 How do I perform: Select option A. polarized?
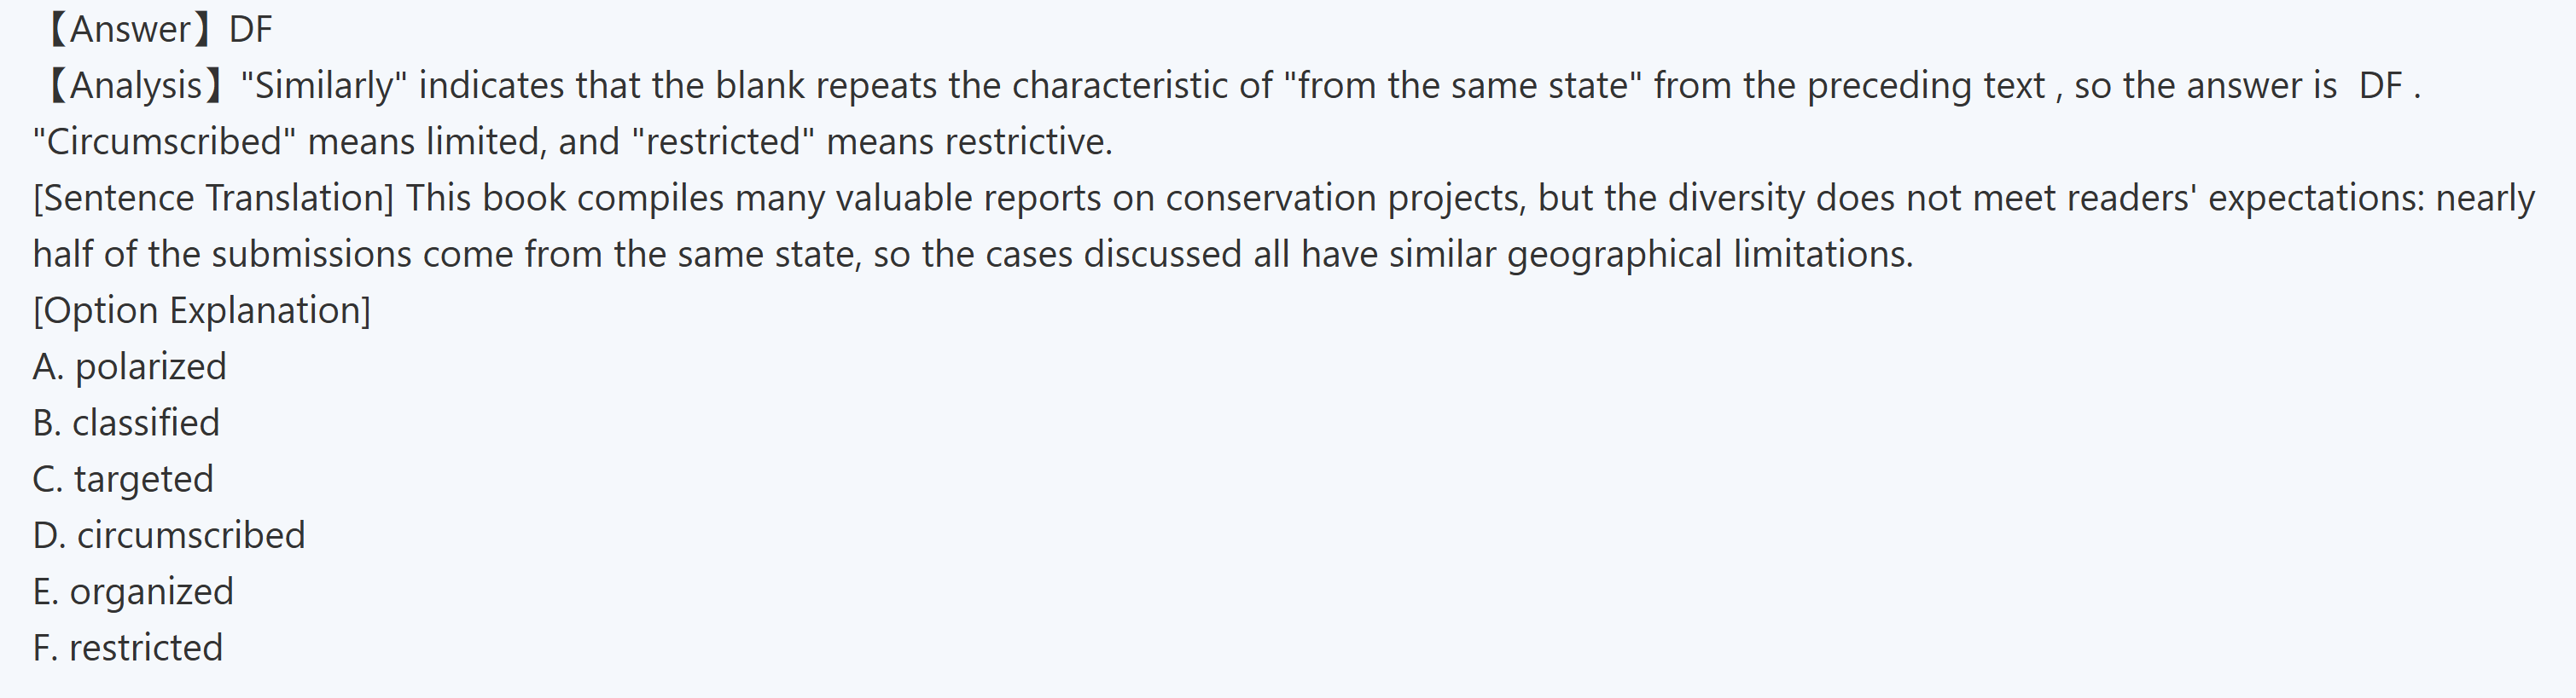click(x=130, y=366)
